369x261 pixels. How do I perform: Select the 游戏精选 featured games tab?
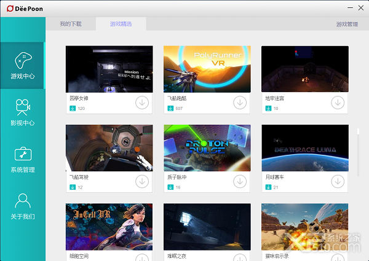121,24
